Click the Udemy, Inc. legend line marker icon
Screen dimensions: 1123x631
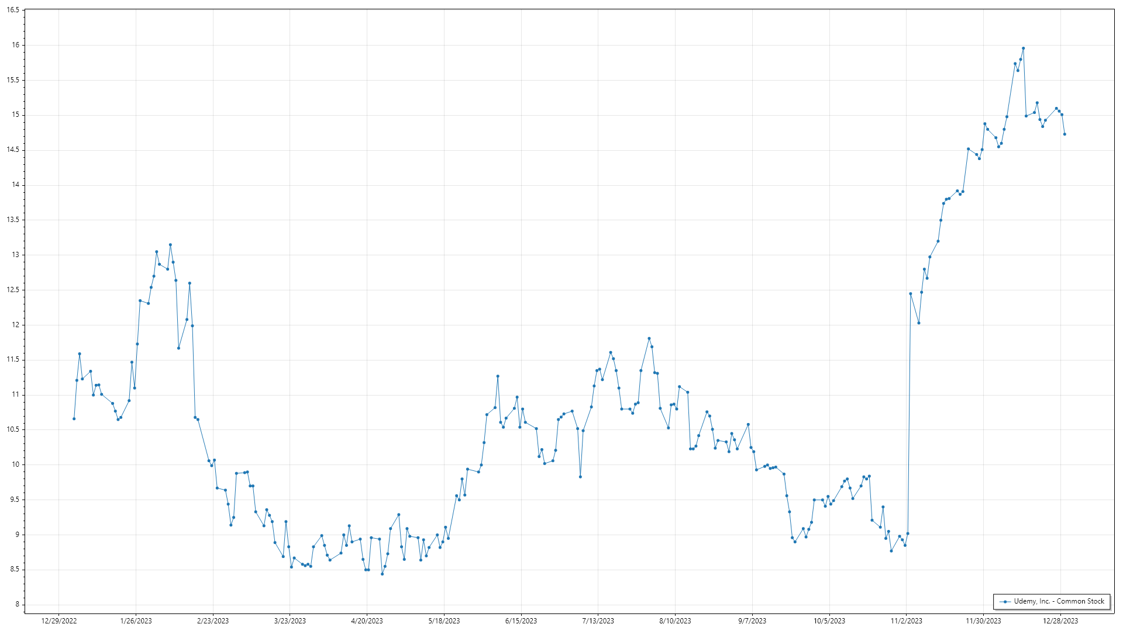tap(1005, 602)
